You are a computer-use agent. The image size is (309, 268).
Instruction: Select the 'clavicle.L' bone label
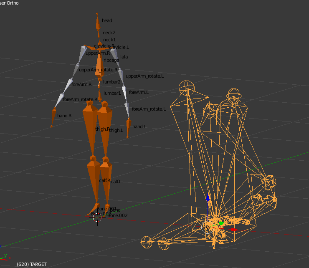120,47
